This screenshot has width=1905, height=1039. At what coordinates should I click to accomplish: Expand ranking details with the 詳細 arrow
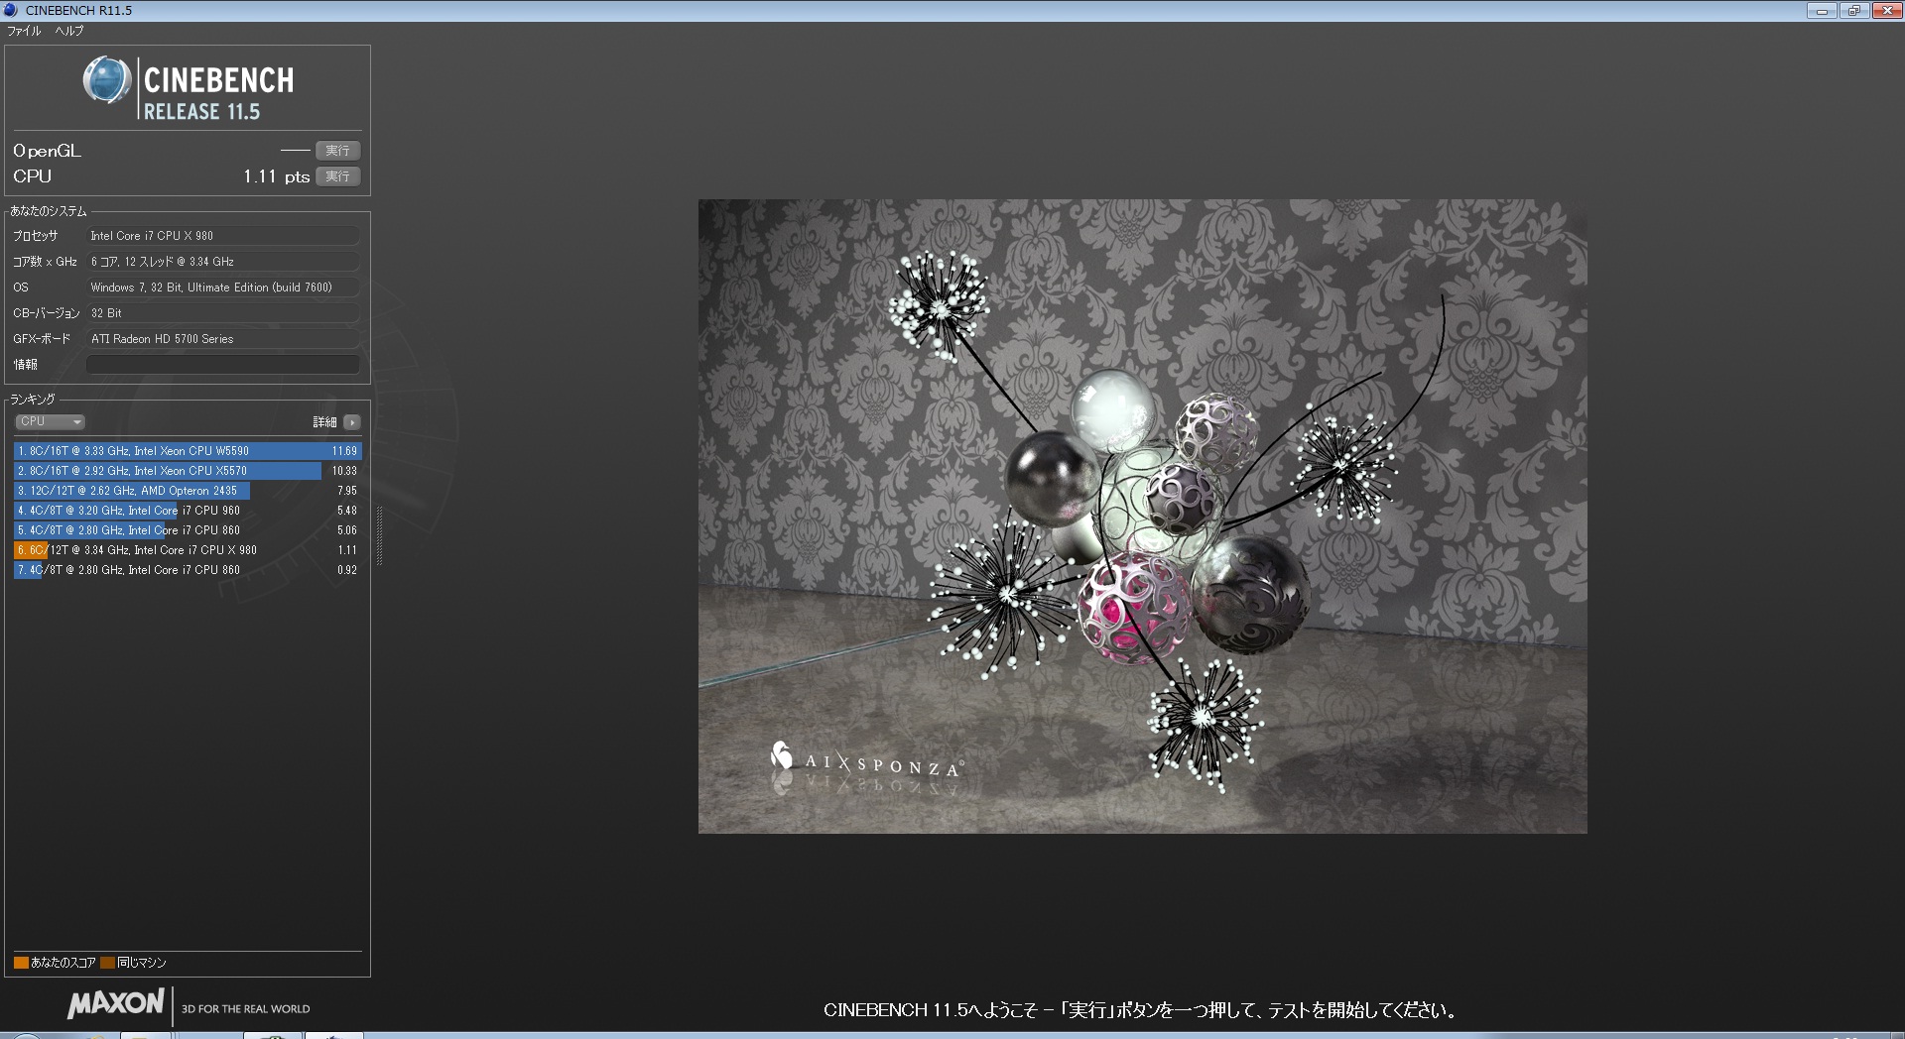click(352, 422)
